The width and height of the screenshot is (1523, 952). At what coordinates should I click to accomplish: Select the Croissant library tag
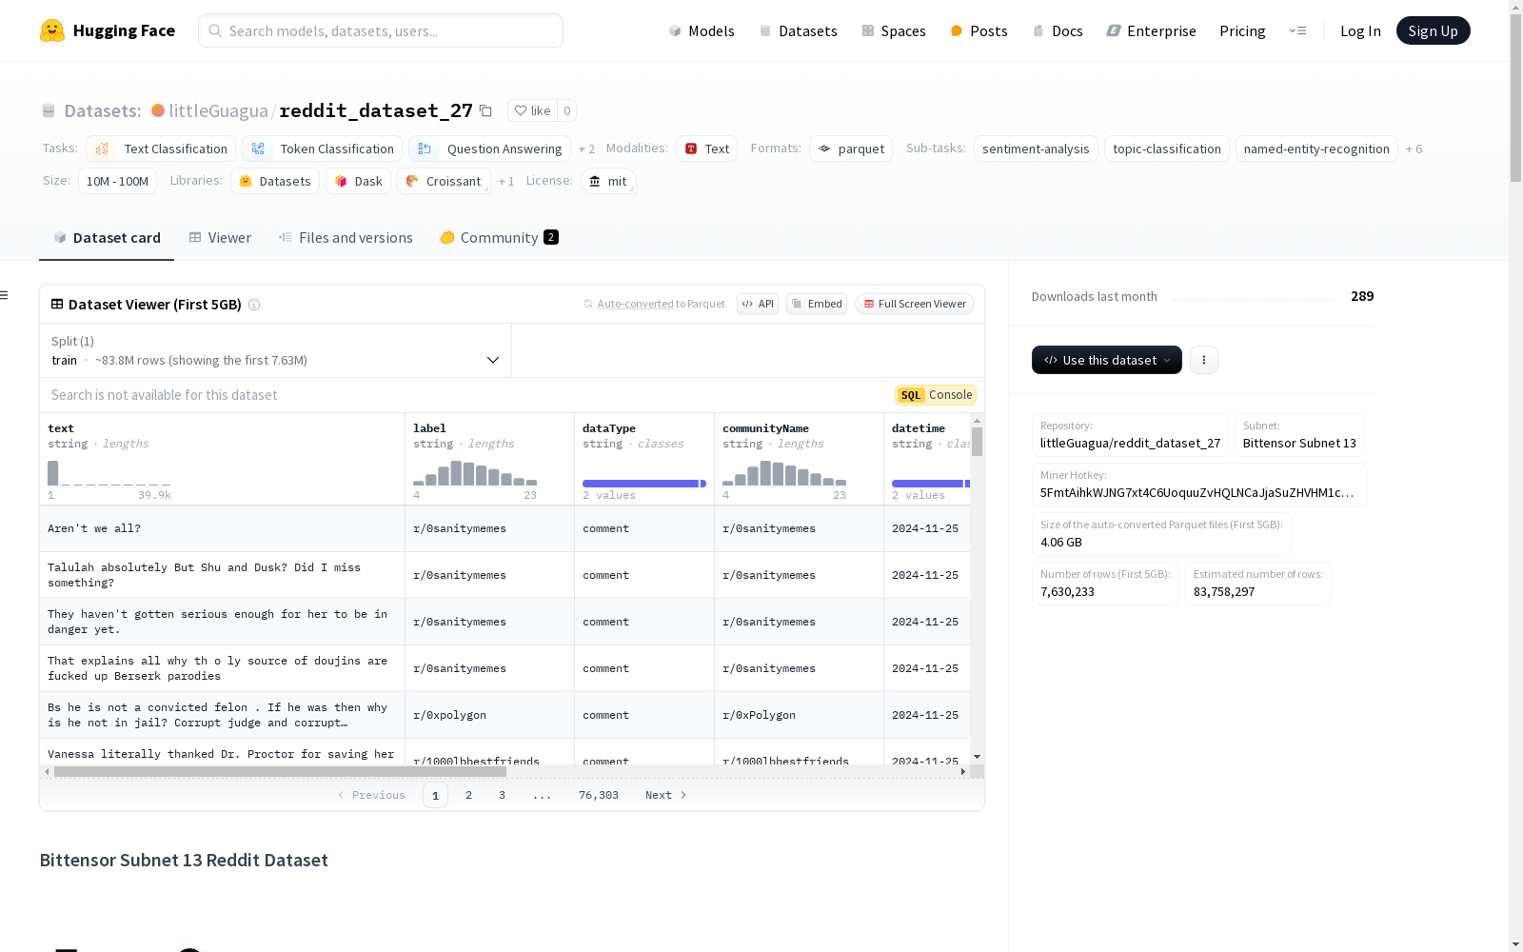[x=444, y=181]
